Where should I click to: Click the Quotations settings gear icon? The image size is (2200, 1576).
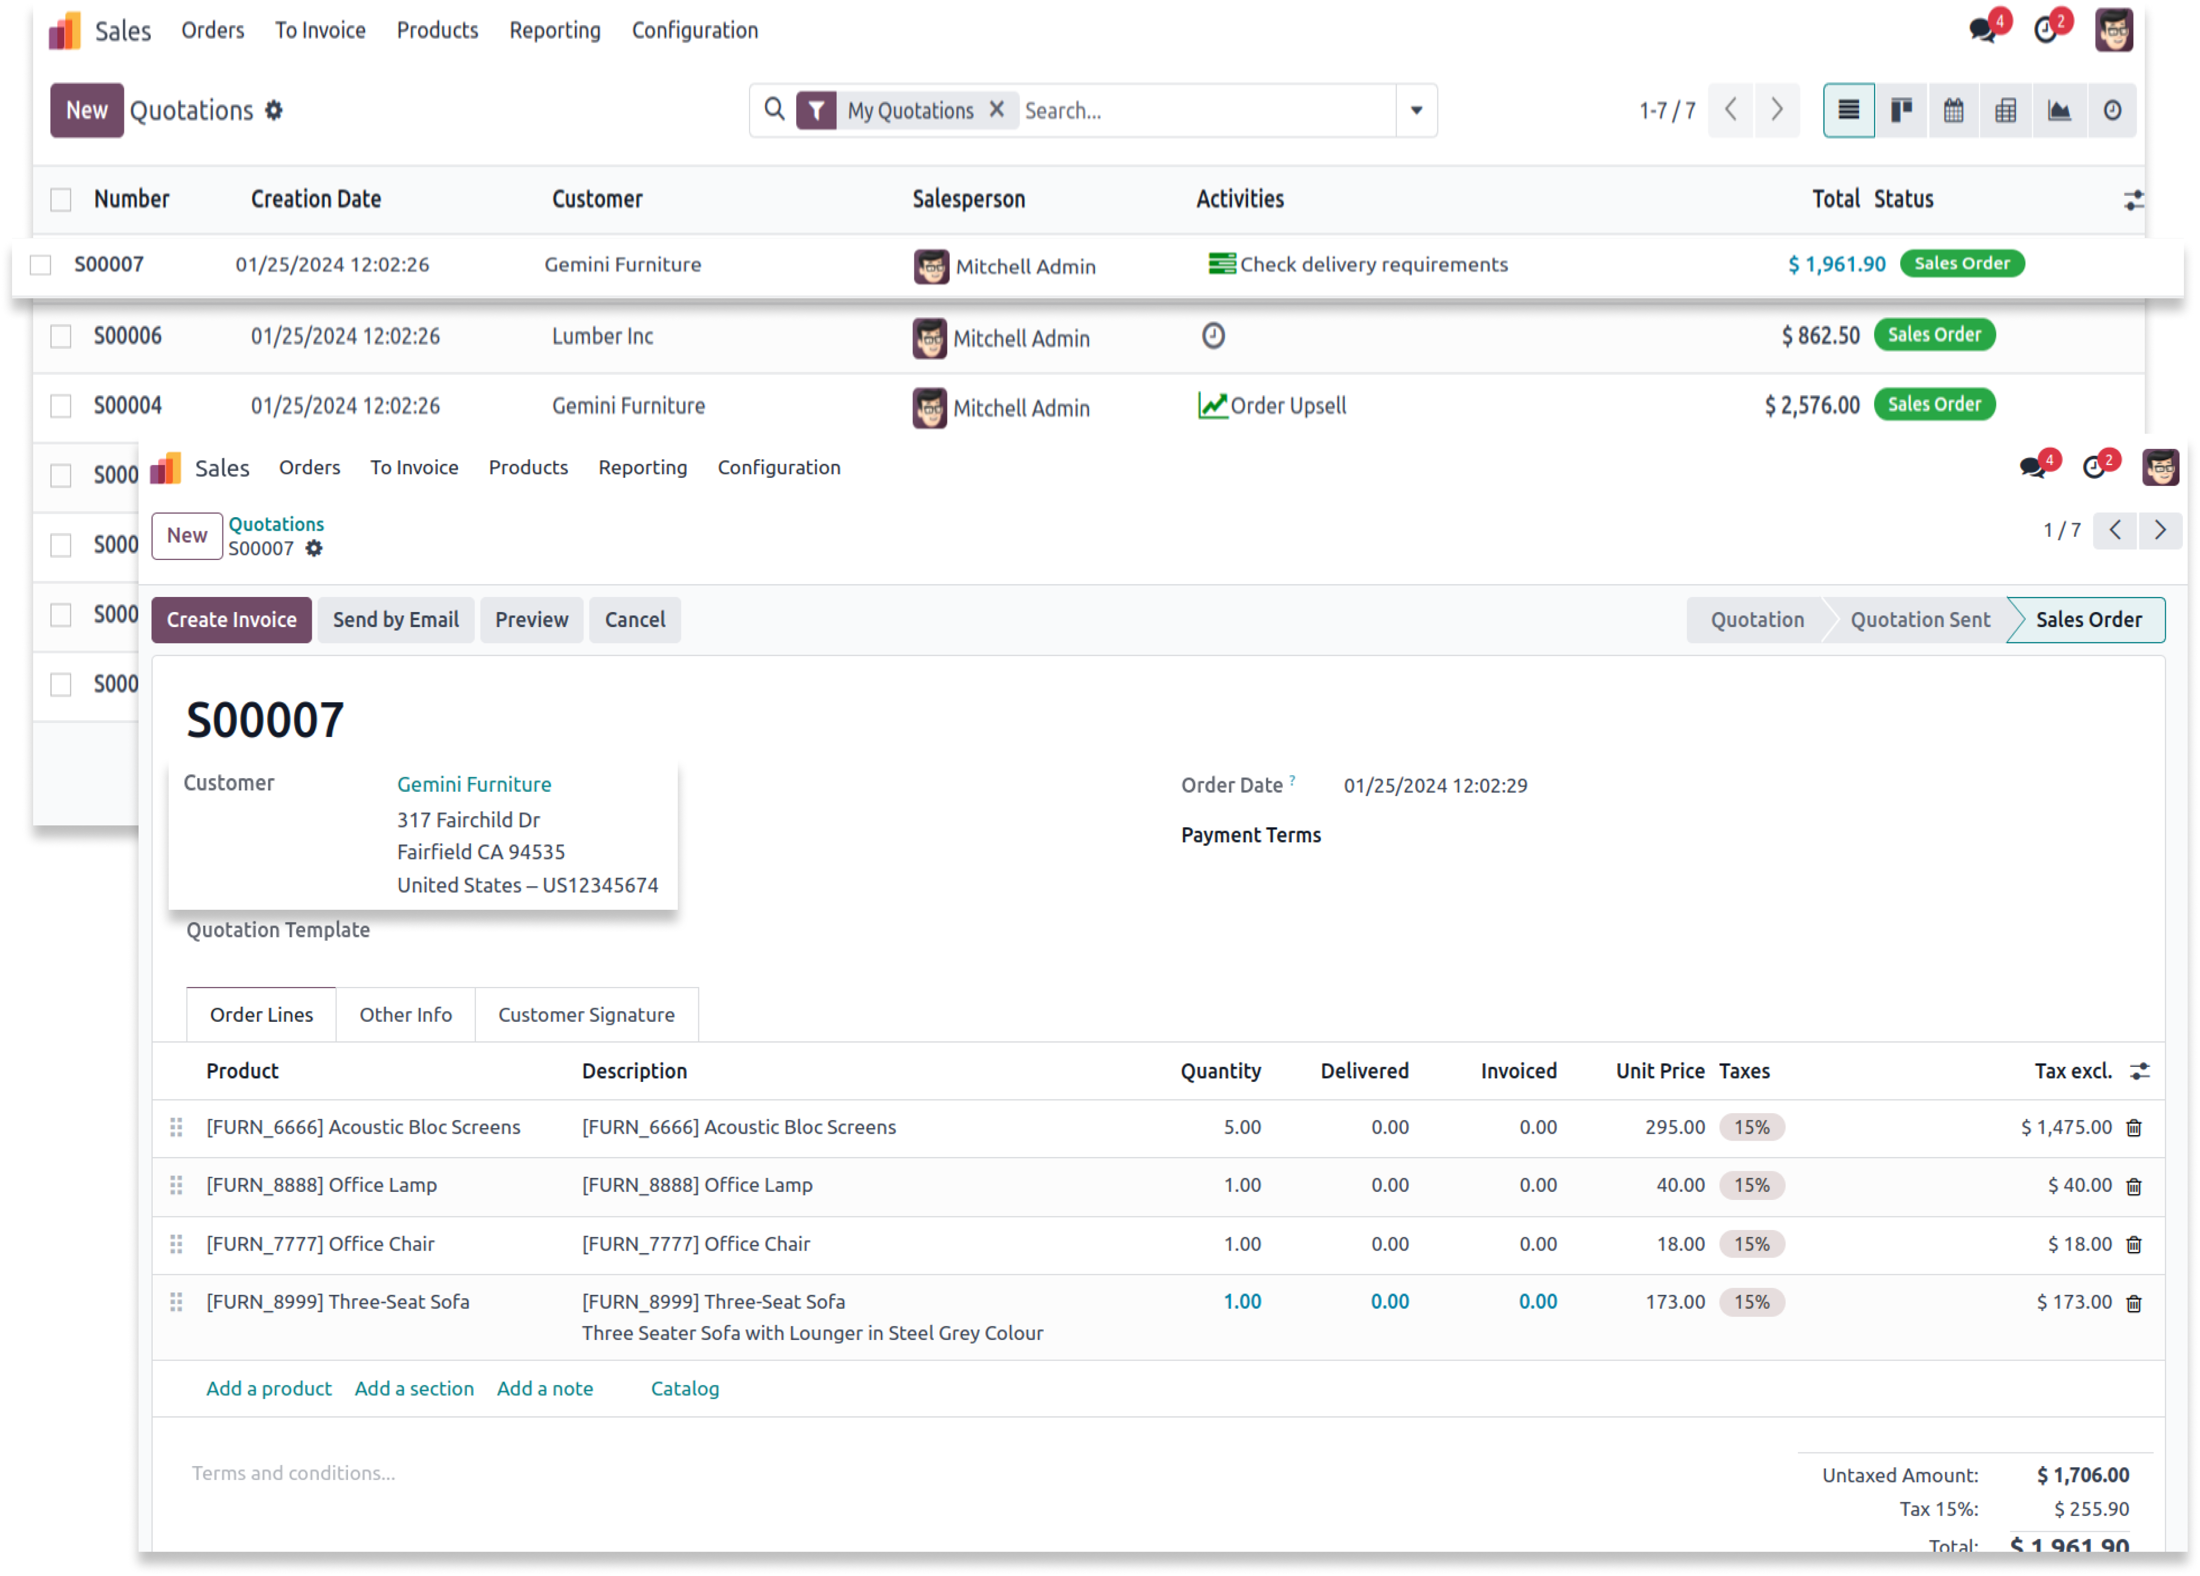pos(274,110)
